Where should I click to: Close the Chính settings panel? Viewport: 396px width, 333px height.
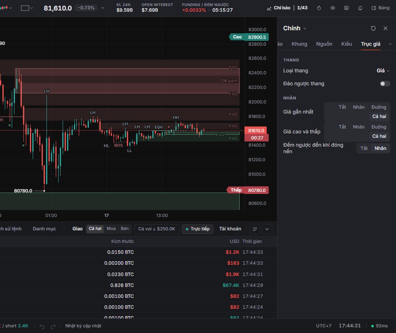click(x=385, y=28)
